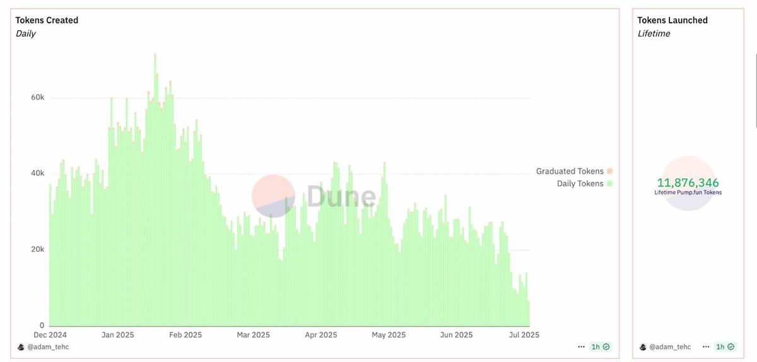The width and height of the screenshot is (757, 362).
Task: Click the 11,876,346 lifetime counter value
Action: click(688, 183)
